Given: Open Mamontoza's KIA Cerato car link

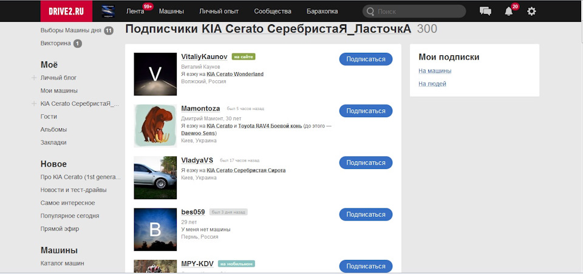Looking at the screenshot, I should pos(220,126).
